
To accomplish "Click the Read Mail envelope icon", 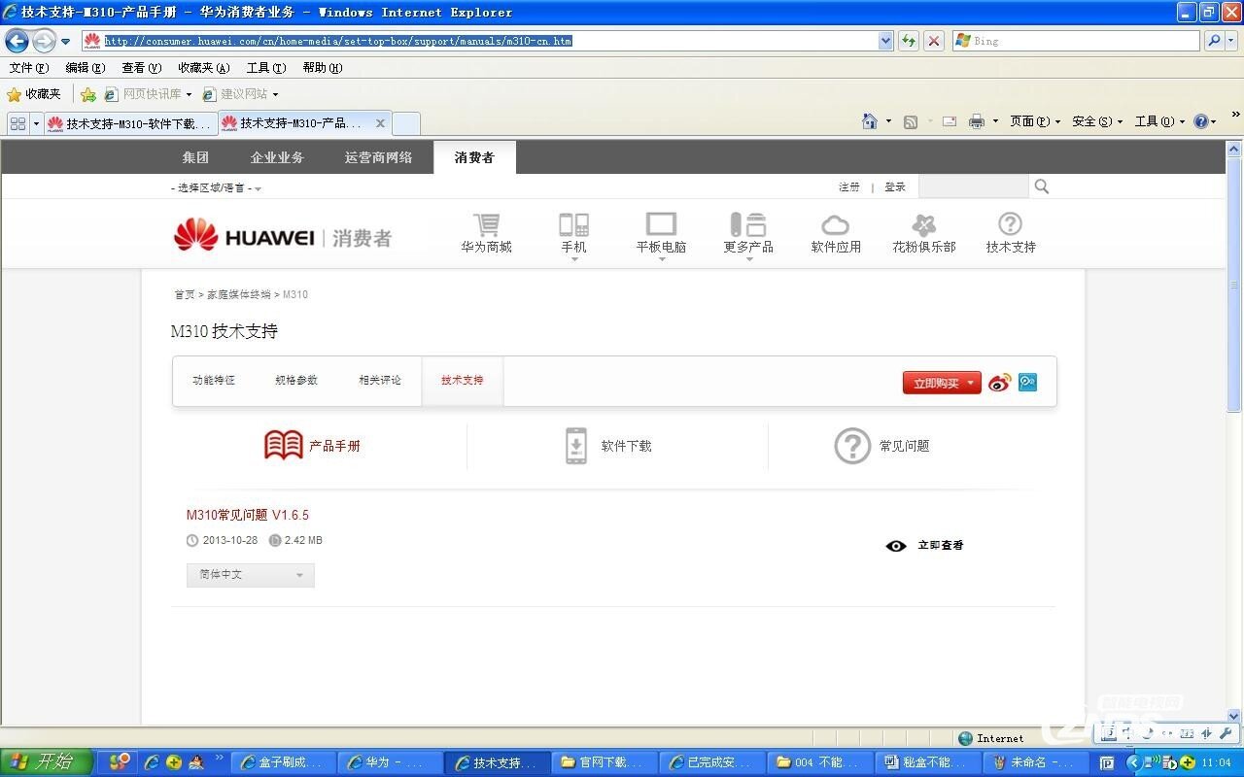I will [950, 121].
